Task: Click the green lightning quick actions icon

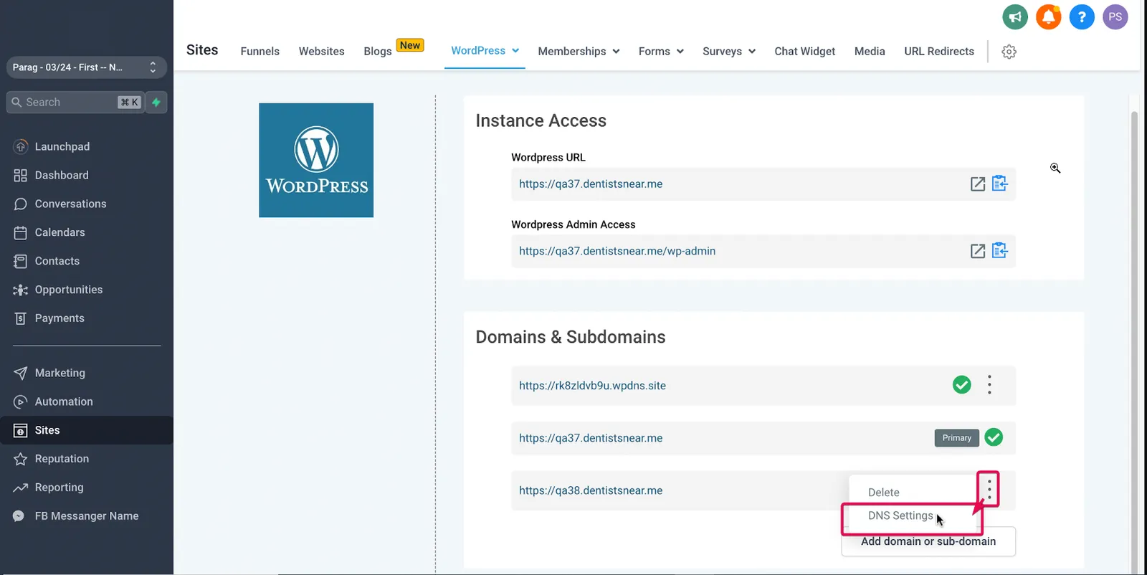Action: click(x=156, y=103)
